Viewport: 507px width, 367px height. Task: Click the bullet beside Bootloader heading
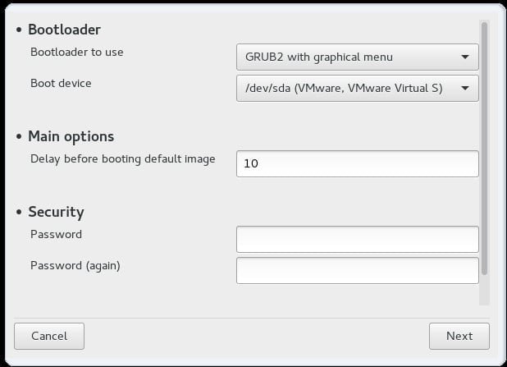[19, 30]
